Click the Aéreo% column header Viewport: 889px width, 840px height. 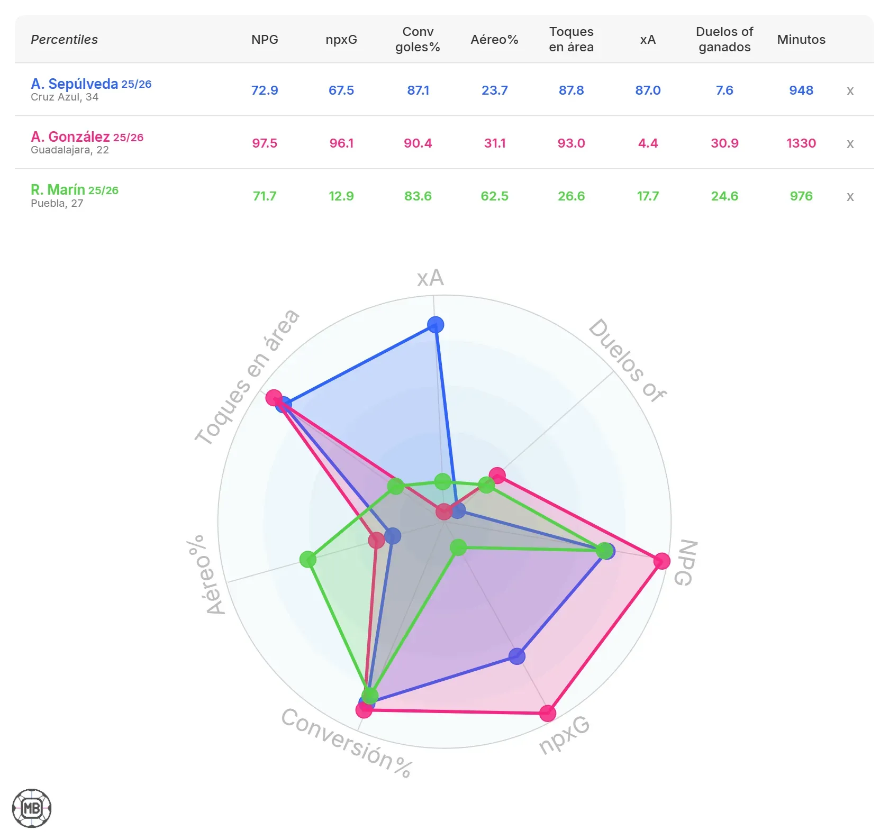(x=494, y=40)
